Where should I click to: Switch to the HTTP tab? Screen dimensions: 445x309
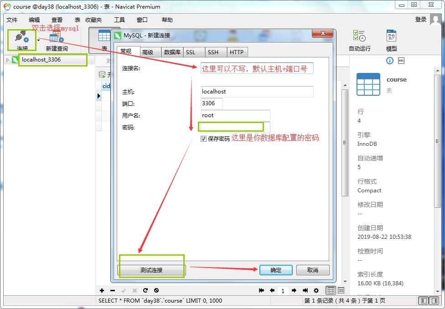[237, 52]
